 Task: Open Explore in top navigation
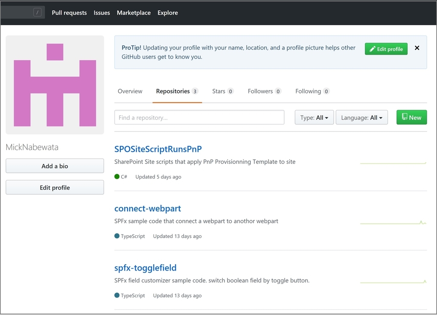click(x=167, y=13)
